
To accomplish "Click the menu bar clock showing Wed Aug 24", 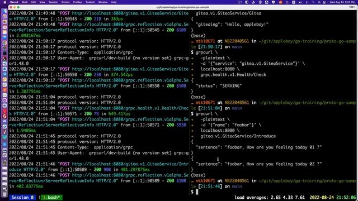I will point(342,2).
